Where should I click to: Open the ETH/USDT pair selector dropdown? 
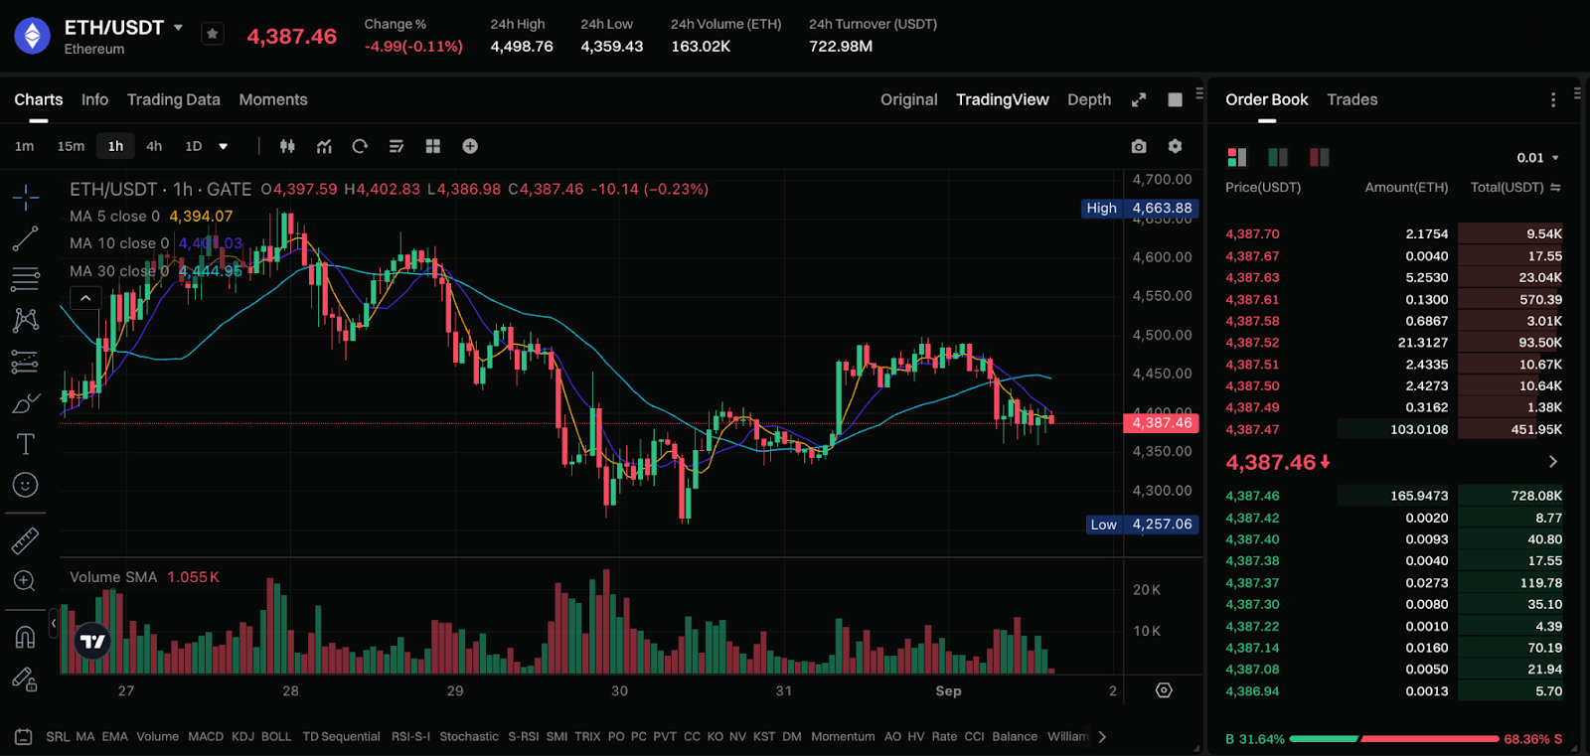pyautogui.click(x=178, y=28)
